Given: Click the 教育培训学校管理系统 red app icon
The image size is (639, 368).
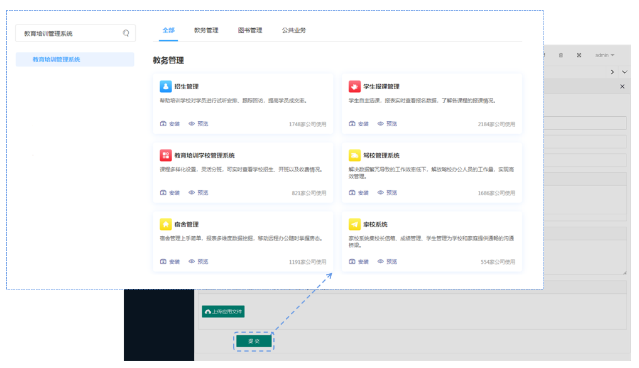Looking at the screenshot, I should (165, 155).
